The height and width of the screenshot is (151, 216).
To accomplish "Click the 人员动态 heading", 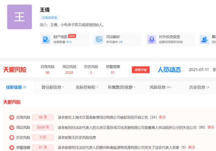I will pos(169,70).
